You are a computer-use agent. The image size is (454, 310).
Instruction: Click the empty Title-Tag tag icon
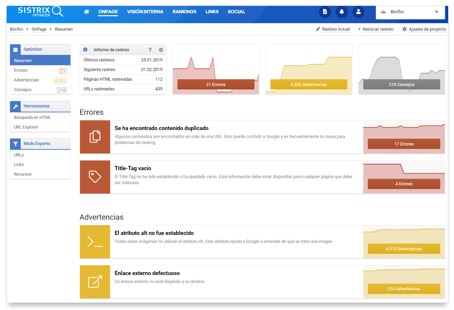click(x=95, y=177)
